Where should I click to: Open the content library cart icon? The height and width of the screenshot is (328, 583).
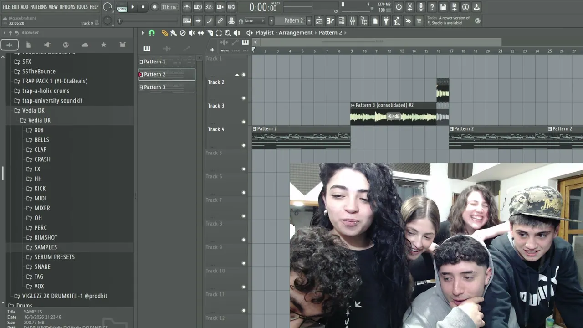(x=419, y=20)
